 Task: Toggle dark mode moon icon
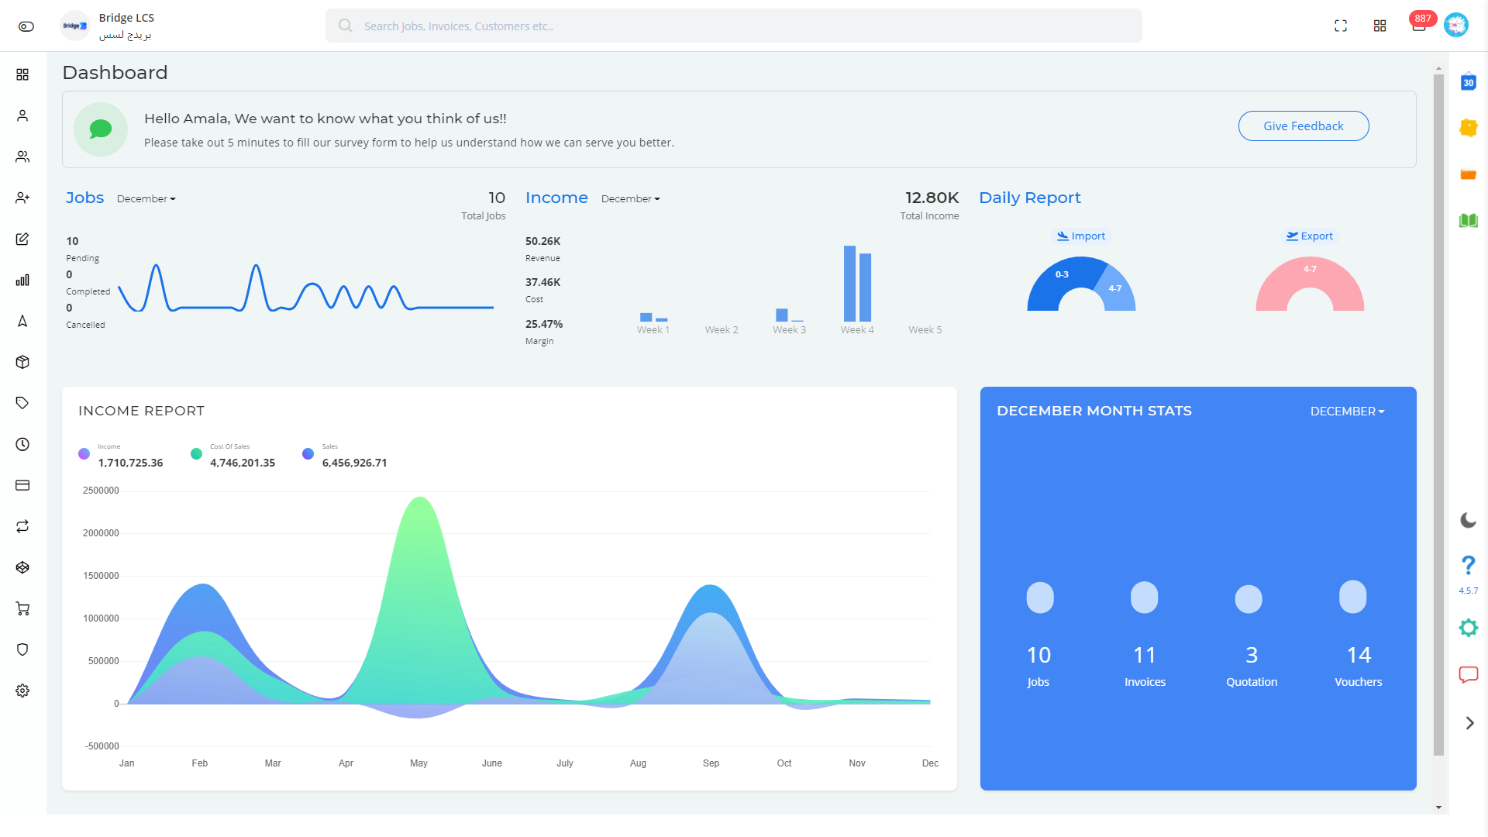click(x=1469, y=522)
